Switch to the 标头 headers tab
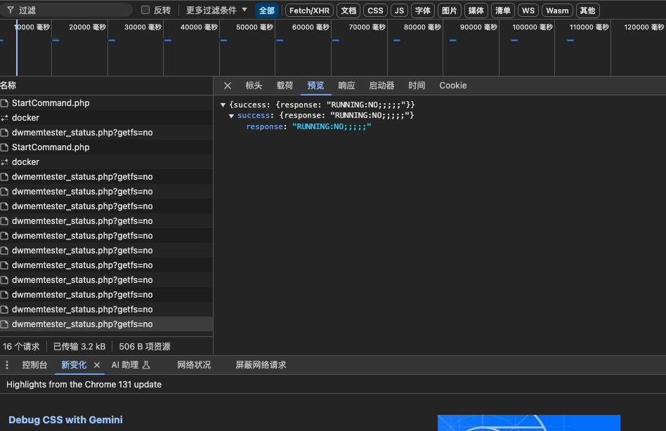666x431 pixels. click(x=254, y=86)
